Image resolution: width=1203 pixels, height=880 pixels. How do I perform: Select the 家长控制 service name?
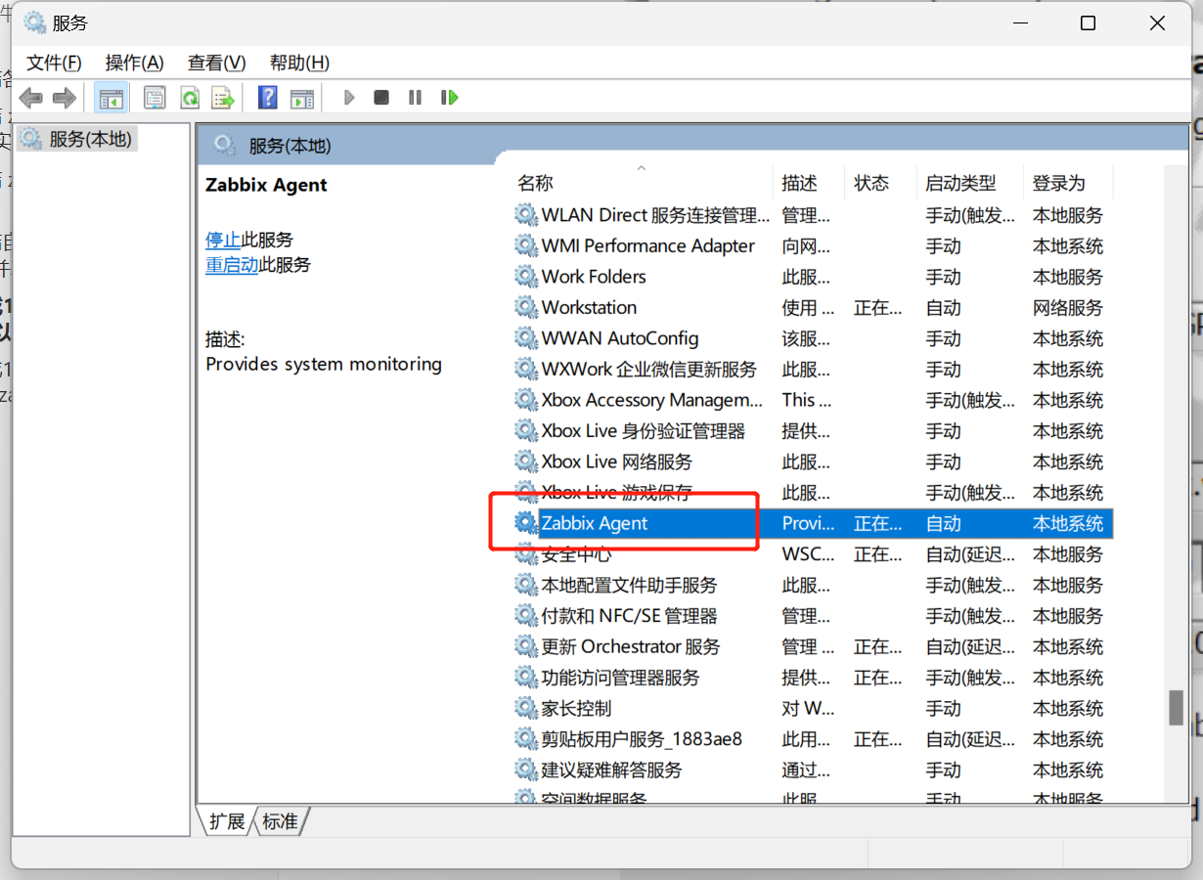(577, 708)
